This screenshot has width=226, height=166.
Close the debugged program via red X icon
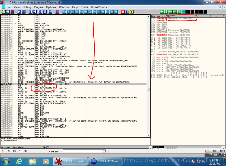[x=12, y=12]
